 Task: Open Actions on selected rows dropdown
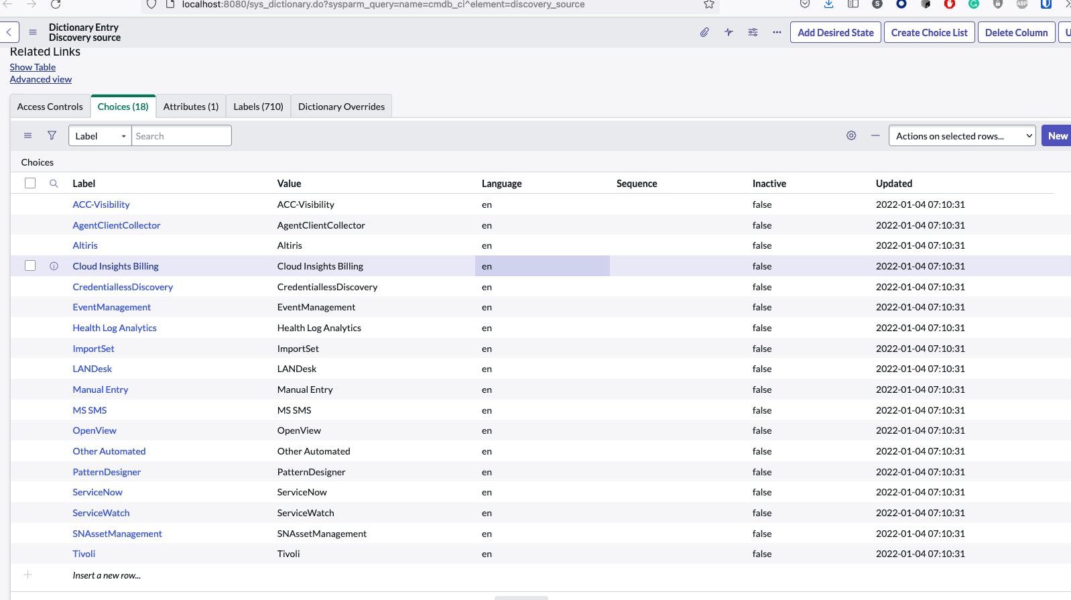click(x=962, y=135)
